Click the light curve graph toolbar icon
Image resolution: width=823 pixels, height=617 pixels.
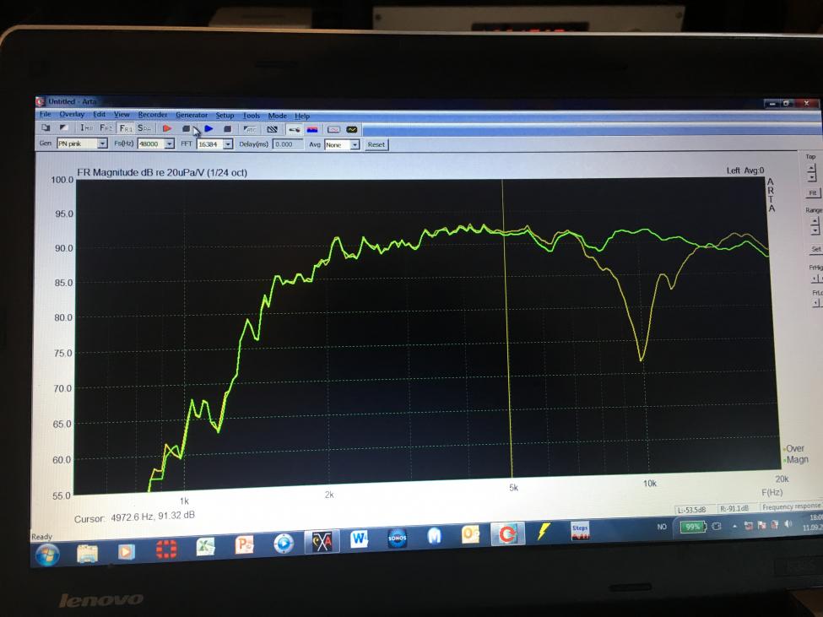click(333, 130)
